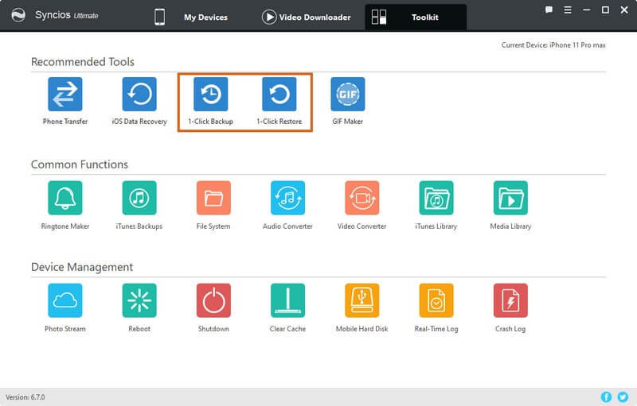Click the Shutdown device icon
Screen dimensions: 637x406
[x=213, y=300]
